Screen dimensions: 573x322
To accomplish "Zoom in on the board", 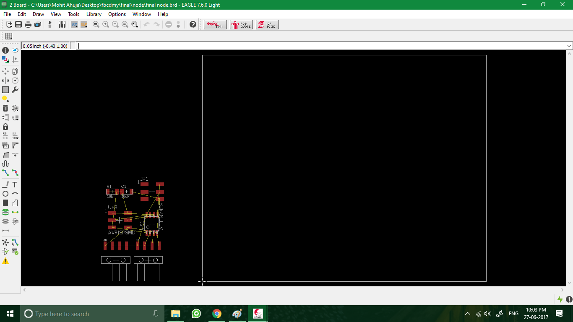I will click(106, 25).
